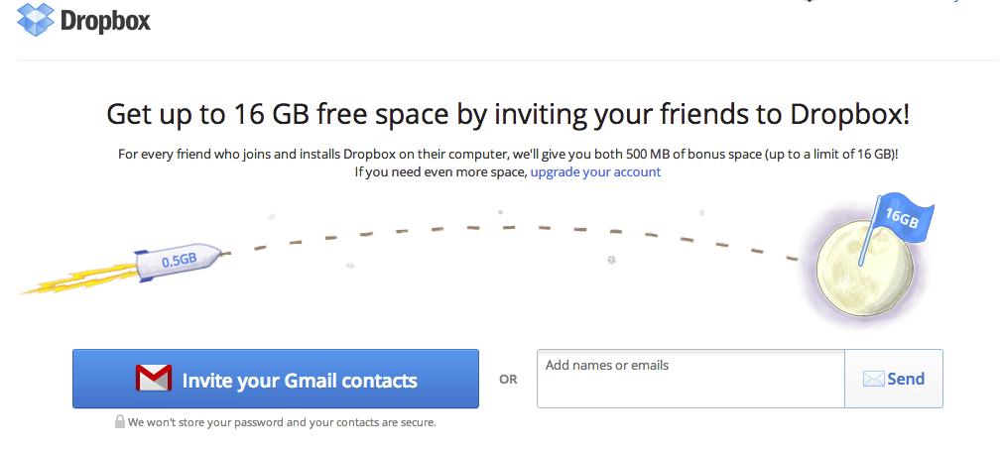Send the email invitations
The height and width of the screenshot is (450, 1001).
[894, 379]
